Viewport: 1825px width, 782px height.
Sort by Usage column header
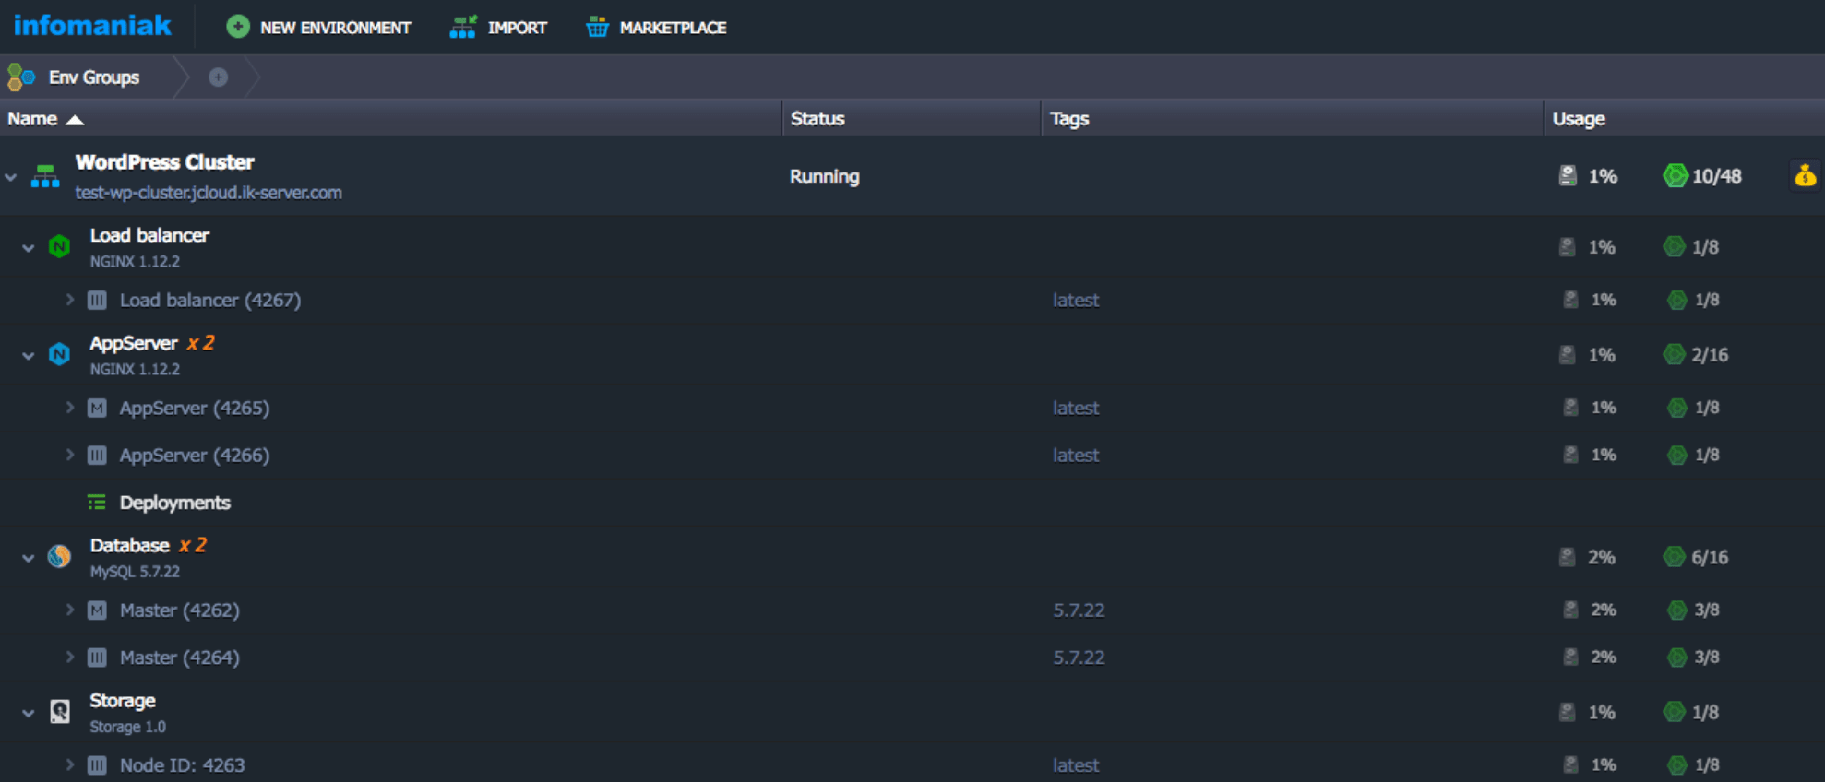pyautogui.click(x=1685, y=118)
